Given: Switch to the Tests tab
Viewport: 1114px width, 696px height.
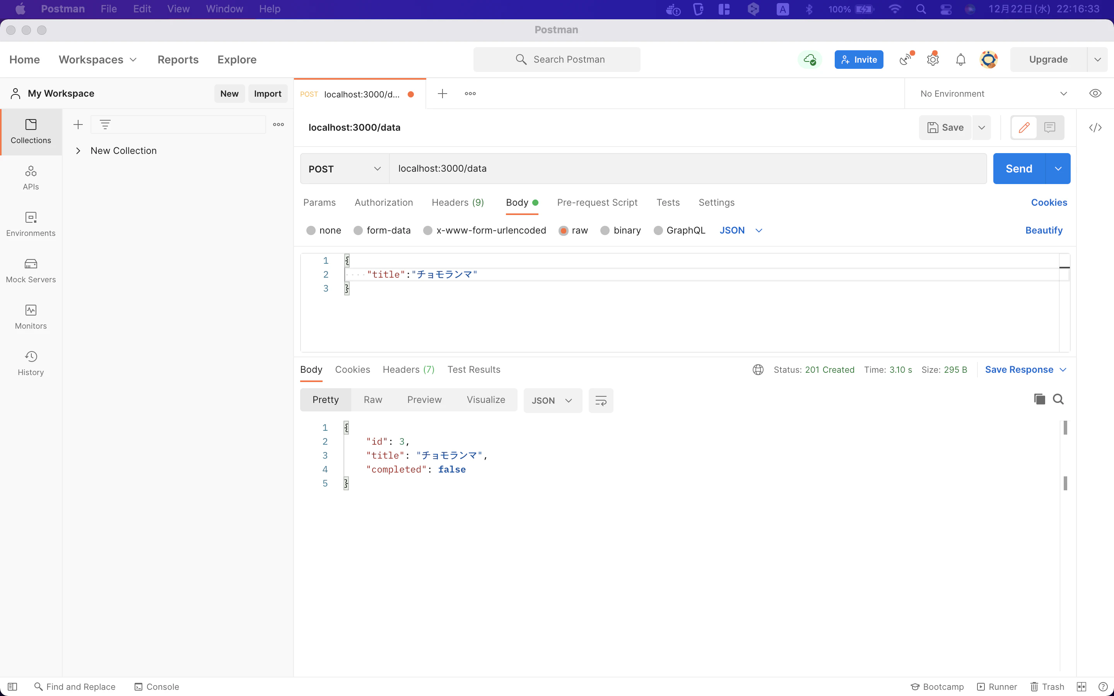Looking at the screenshot, I should (668, 203).
